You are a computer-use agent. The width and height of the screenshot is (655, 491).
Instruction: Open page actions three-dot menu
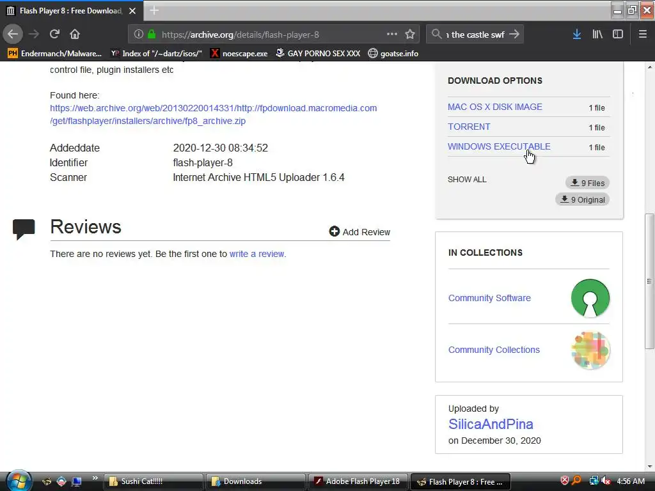[x=392, y=35]
